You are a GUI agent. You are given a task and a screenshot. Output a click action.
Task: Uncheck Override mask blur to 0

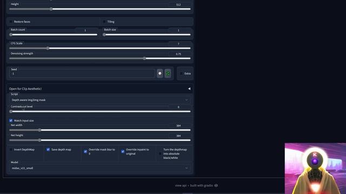point(85,151)
